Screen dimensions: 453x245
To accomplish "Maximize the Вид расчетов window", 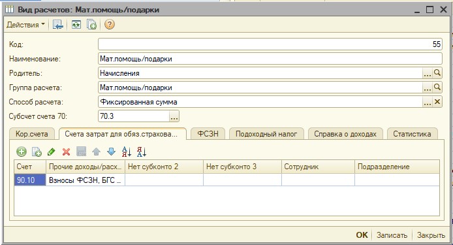I will pos(430,10).
